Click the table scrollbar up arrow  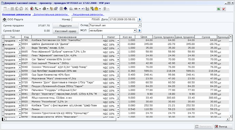tap(231, 37)
